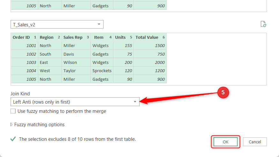Click the Units cell showing 200
The width and height of the screenshot is (279, 157).
click(x=123, y=62)
